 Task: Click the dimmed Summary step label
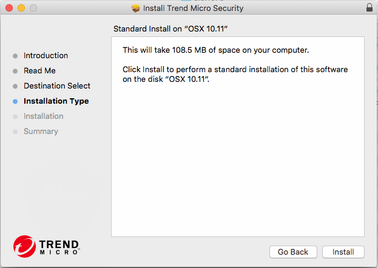(41, 132)
